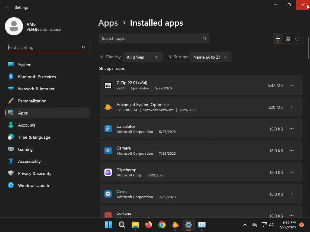Switch to table view layout
The image size is (310, 232).
click(x=298, y=39)
